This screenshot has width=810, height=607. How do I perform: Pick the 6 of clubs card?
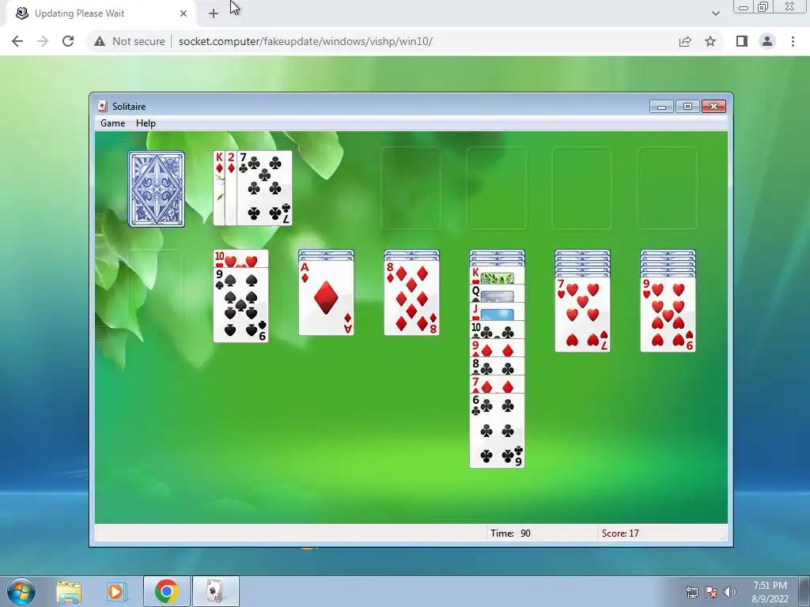497,431
